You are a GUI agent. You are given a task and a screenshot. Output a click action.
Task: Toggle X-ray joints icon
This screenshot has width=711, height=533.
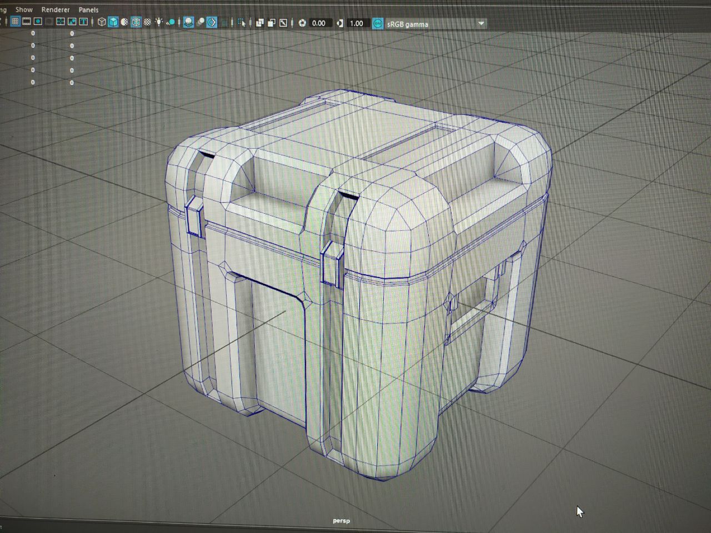coord(283,22)
